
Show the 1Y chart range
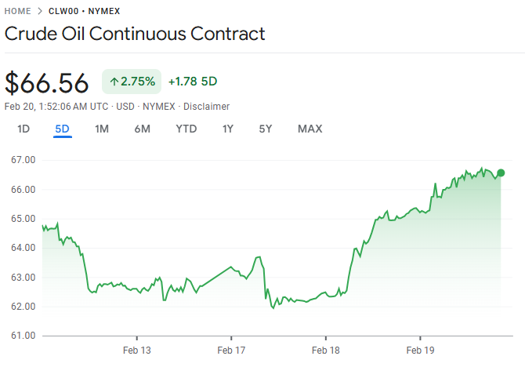[x=228, y=129]
